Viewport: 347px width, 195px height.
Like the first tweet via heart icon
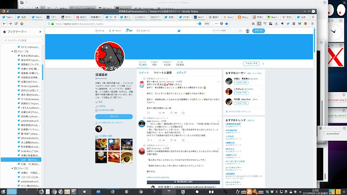(x=171, y=113)
